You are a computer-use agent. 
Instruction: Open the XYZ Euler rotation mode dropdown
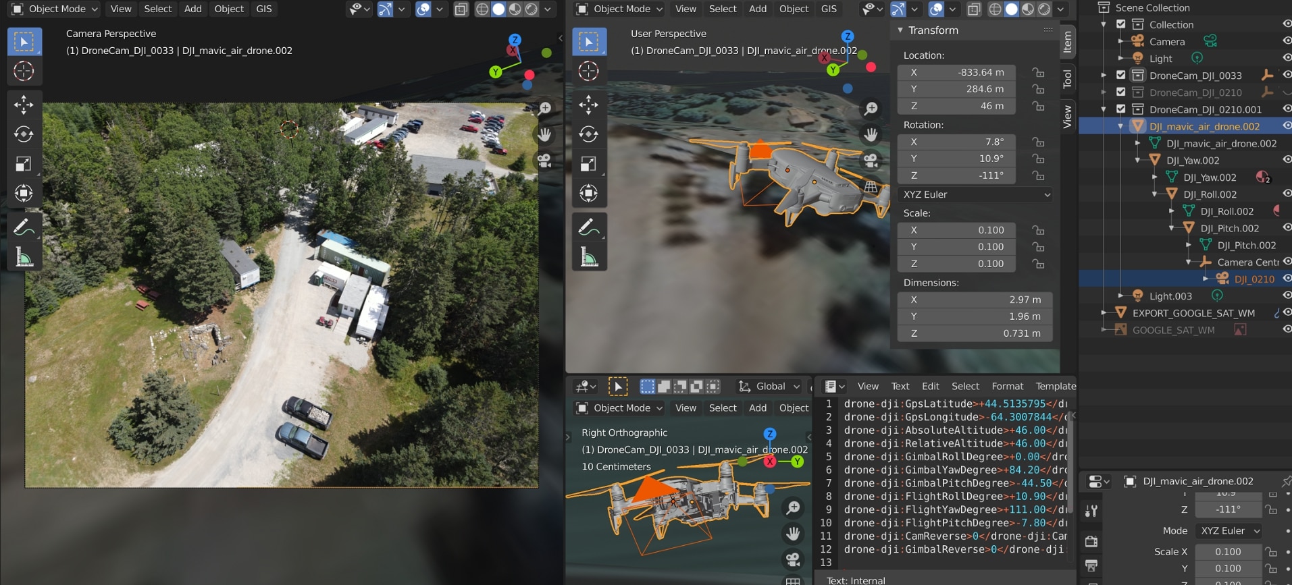[x=976, y=194]
